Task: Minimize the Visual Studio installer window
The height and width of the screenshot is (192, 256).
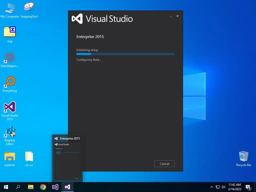Action: click(170, 16)
